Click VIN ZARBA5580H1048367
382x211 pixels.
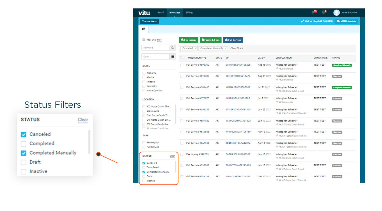coord(238,154)
